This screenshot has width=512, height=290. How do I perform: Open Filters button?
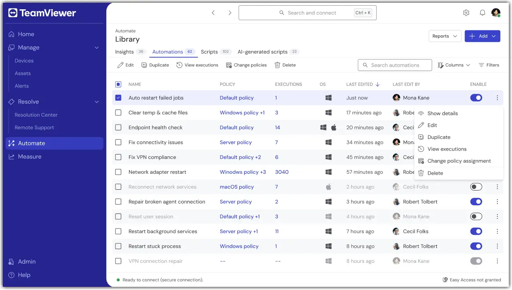tap(489, 65)
